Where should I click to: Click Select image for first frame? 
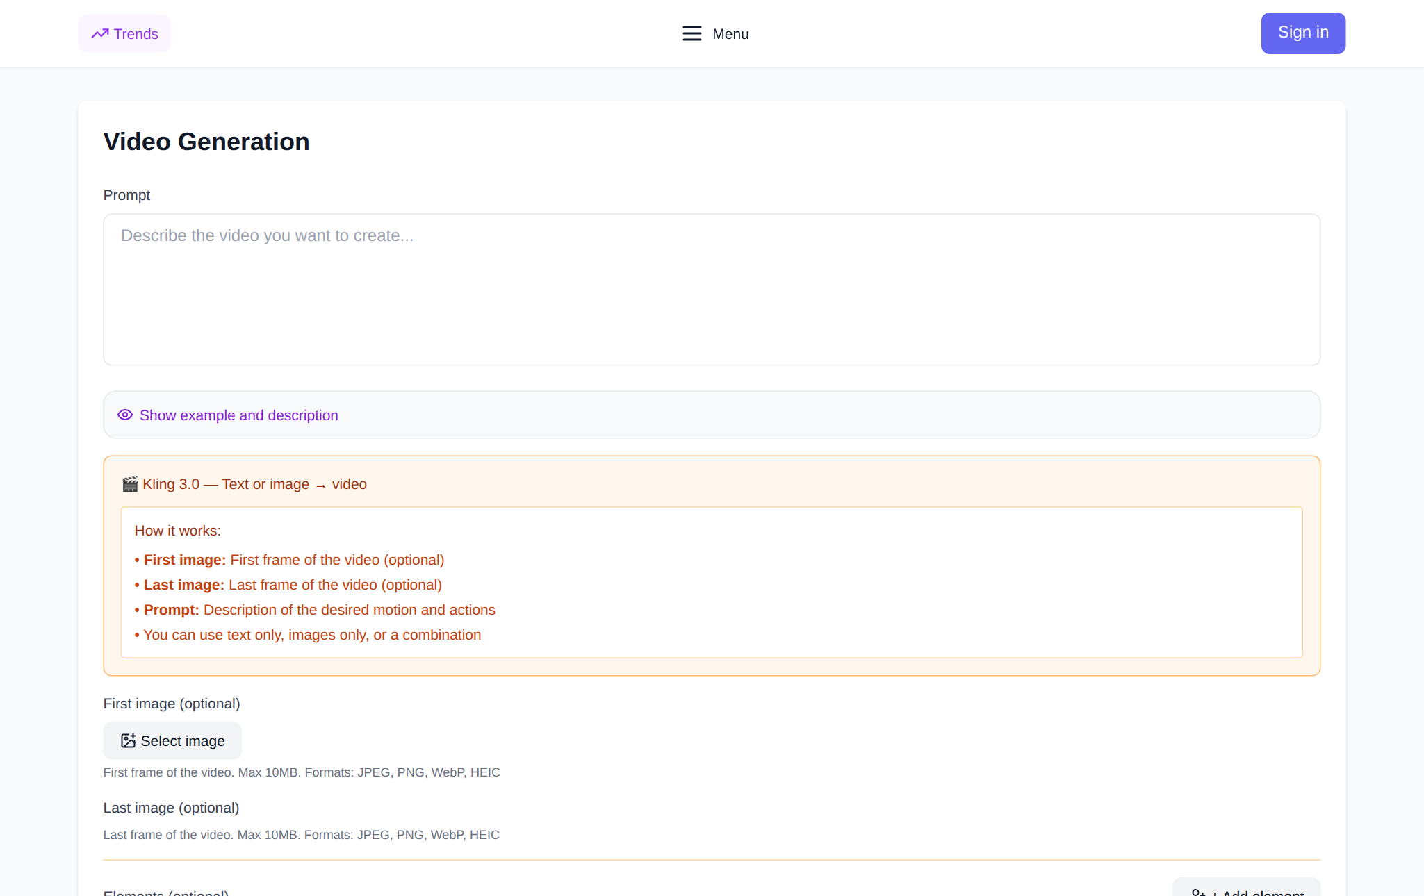[x=172, y=740]
